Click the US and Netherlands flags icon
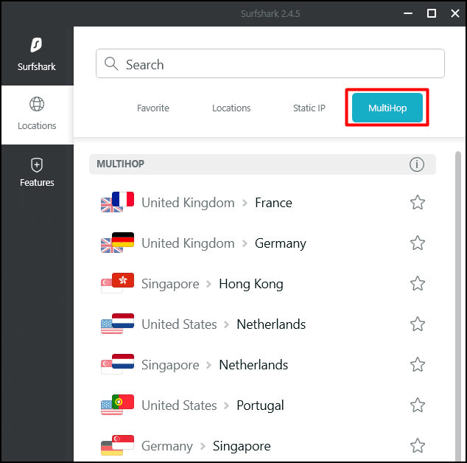Image resolution: width=467 pixels, height=463 pixels. click(117, 324)
